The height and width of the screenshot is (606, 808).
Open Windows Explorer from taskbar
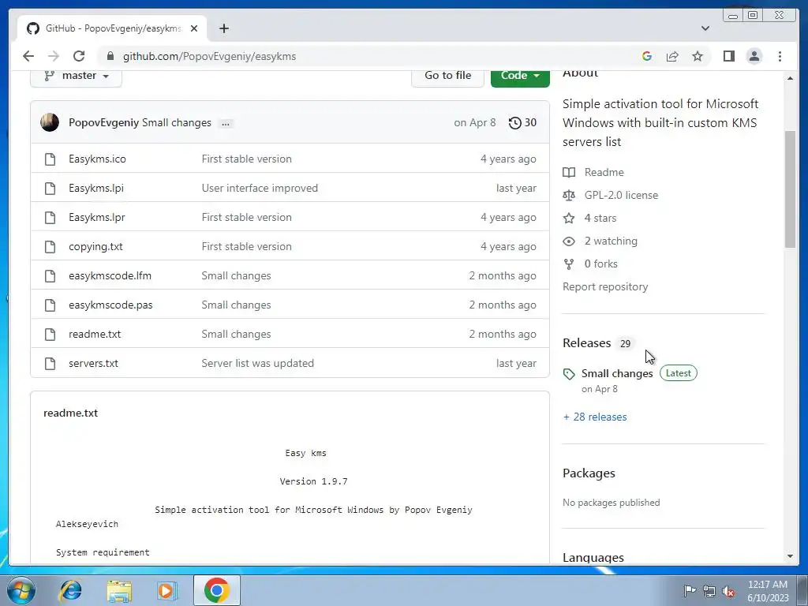click(x=119, y=591)
